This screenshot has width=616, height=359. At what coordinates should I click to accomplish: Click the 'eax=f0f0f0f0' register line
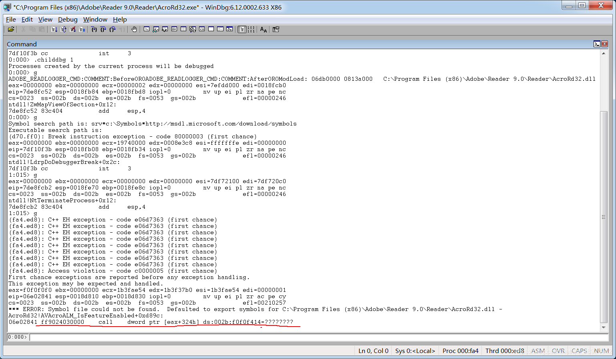[x=147, y=290]
